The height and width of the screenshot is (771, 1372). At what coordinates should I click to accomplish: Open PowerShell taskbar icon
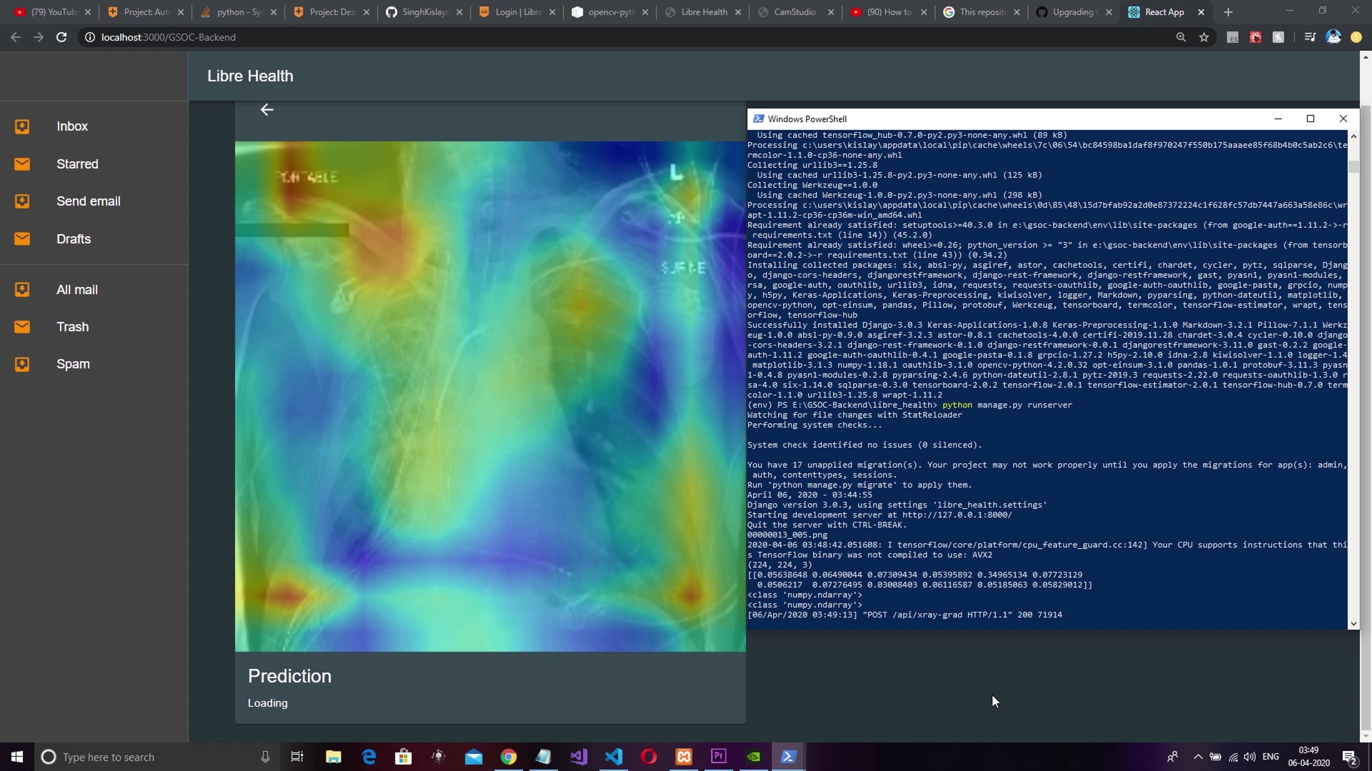[788, 757]
